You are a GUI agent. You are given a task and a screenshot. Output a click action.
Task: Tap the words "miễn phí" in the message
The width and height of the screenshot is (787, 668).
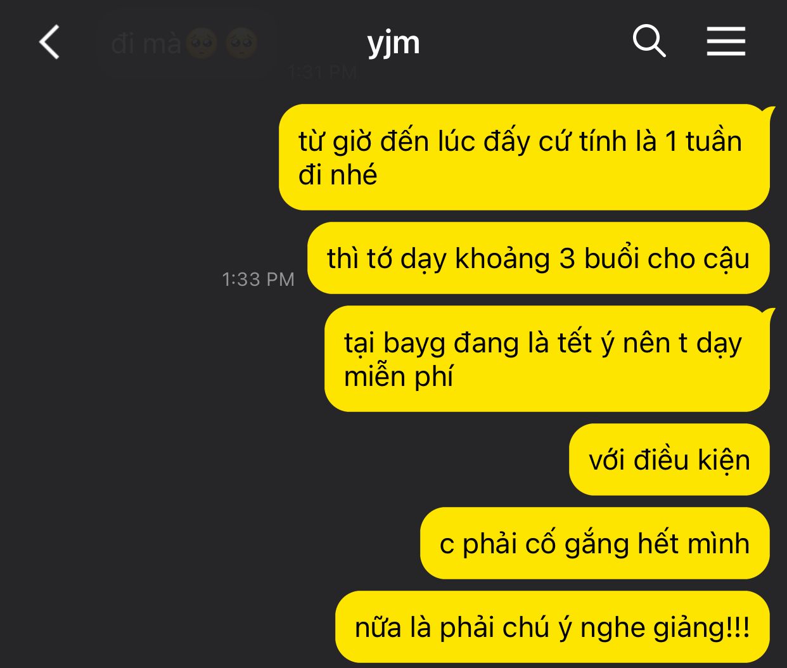pyautogui.click(x=399, y=377)
